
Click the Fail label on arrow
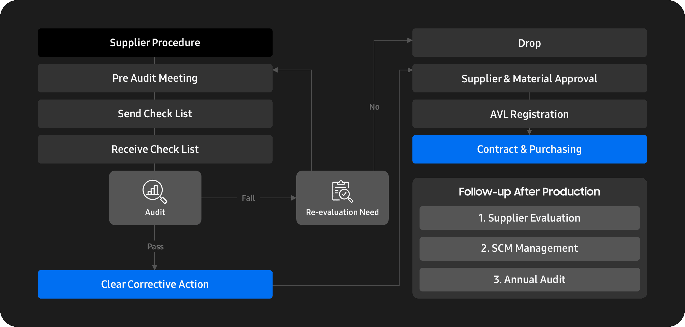click(248, 198)
